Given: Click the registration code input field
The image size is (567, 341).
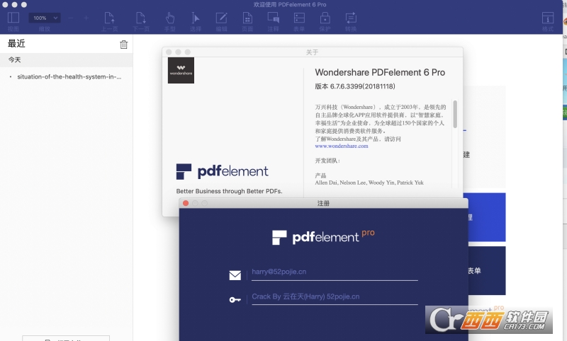Looking at the screenshot, I should click(x=335, y=296).
